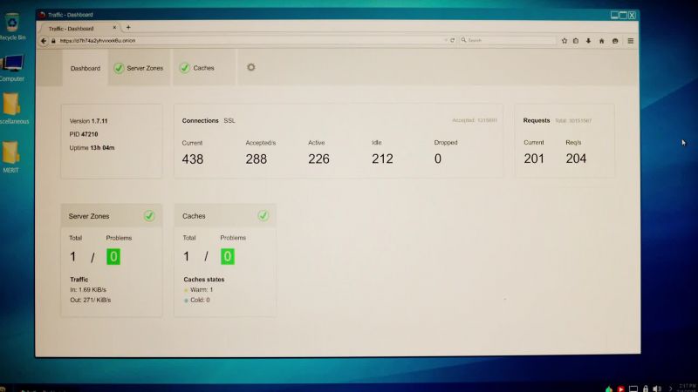Close the Traffic - Dashboard browser tab
The height and width of the screenshot is (392, 698).
[x=114, y=28]
